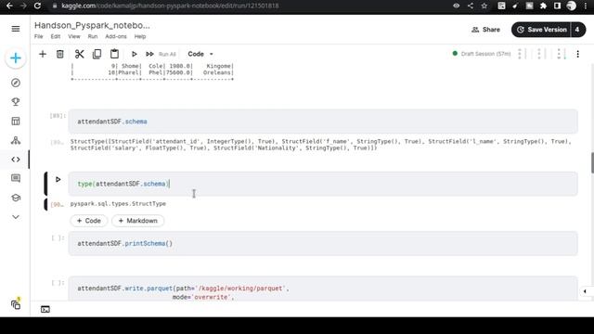This screenshot has height=334, width=594.
Task: Expand the More chevron in sidebar
Action: click(16, 217)
